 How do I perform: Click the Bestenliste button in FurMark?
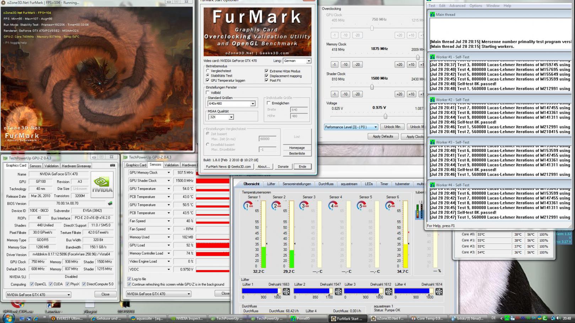click(x=297, y=153)
